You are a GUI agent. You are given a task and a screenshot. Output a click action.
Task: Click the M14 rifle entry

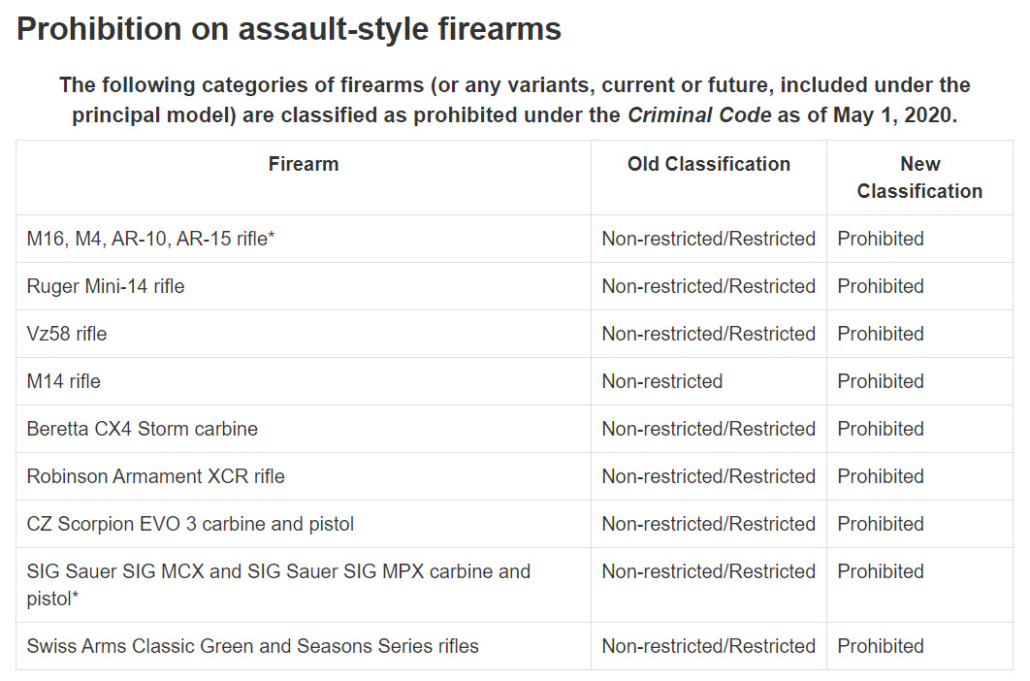(64, 381)
